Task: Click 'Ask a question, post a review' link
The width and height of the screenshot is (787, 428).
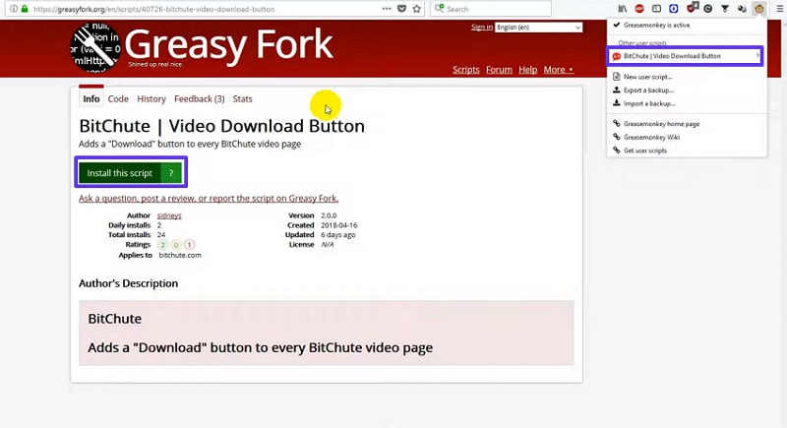Action: [209, 198]
